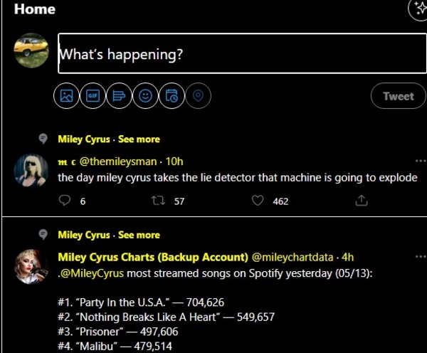This screenshot has height=353, width=427.
Task: Reply to the themileysman tweet
Action: pos(65,201)
